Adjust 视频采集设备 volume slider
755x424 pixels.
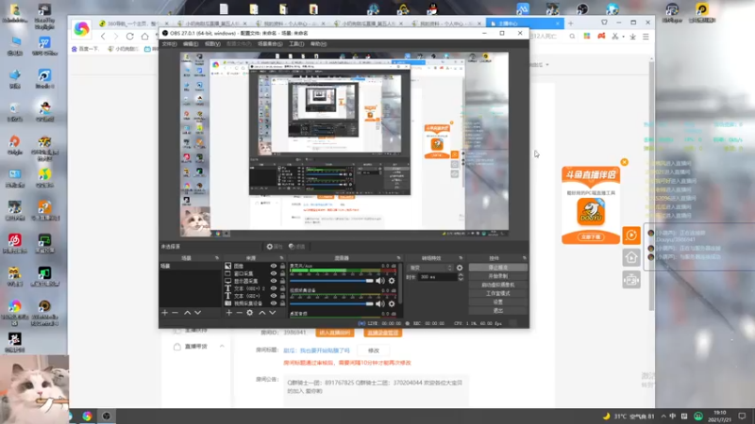point(332,303)
